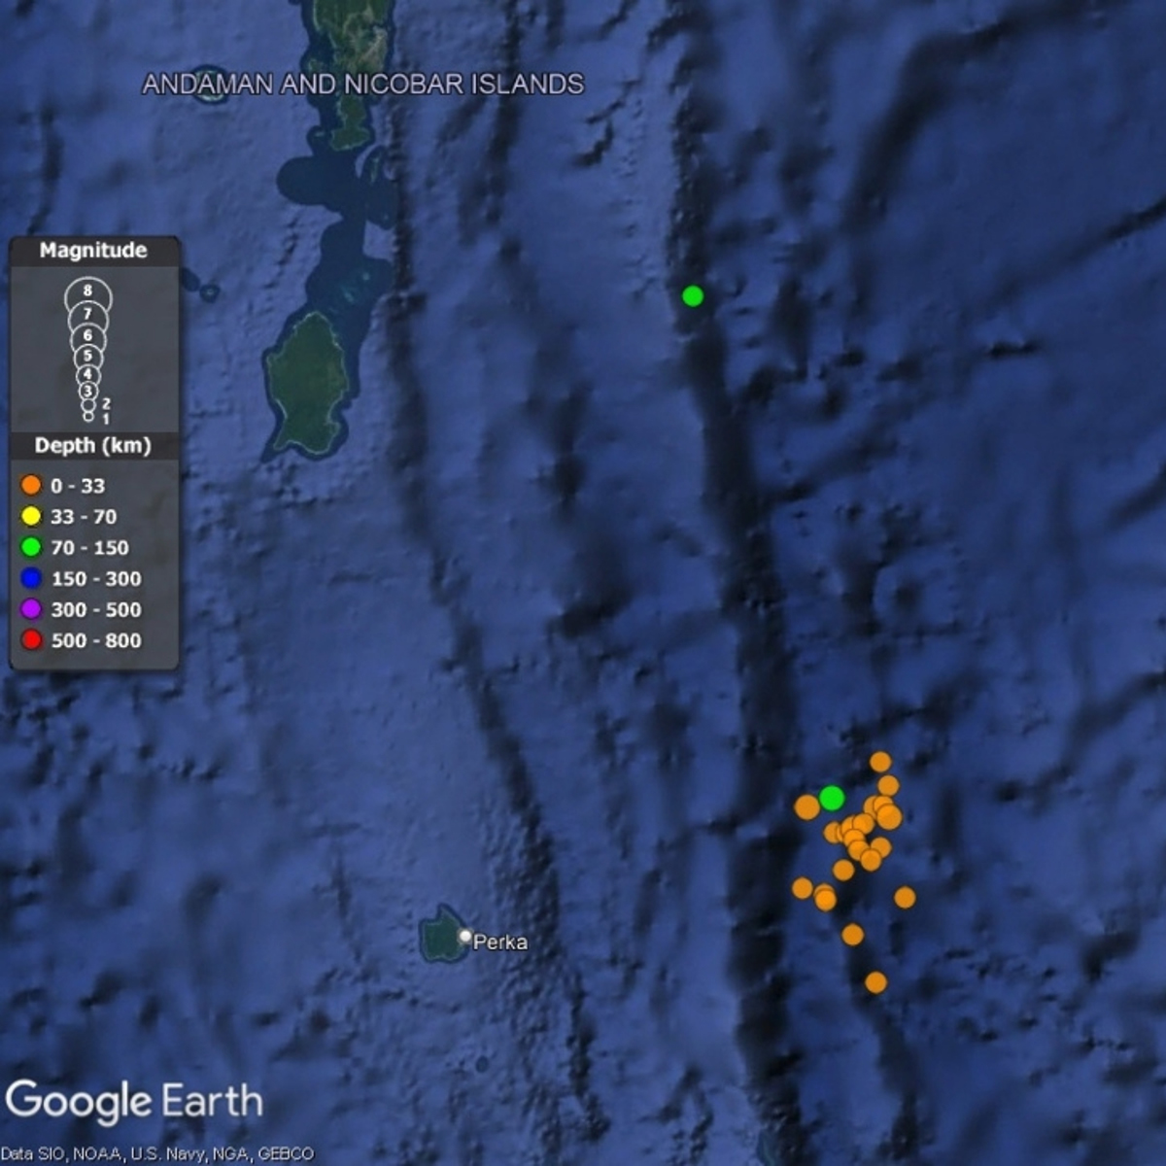Click the isolated green earthquake marker up north
Image resolution: width=1166 pixels, height=1166 pixels.
click(692, 295)
